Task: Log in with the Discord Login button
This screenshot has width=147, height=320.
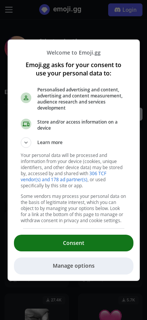Action: (x=125, y=10)
